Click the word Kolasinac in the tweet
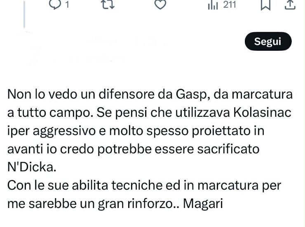The width and height of the screenshot is (305, 227). coord(262,112)
